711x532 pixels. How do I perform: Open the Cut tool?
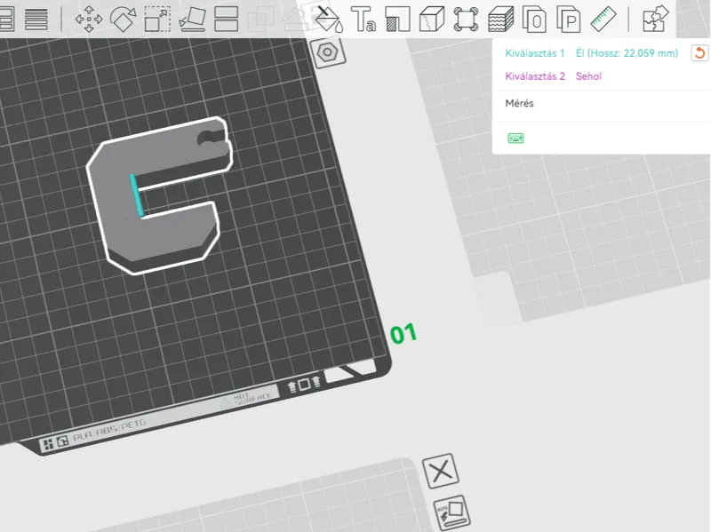point(227,19)
